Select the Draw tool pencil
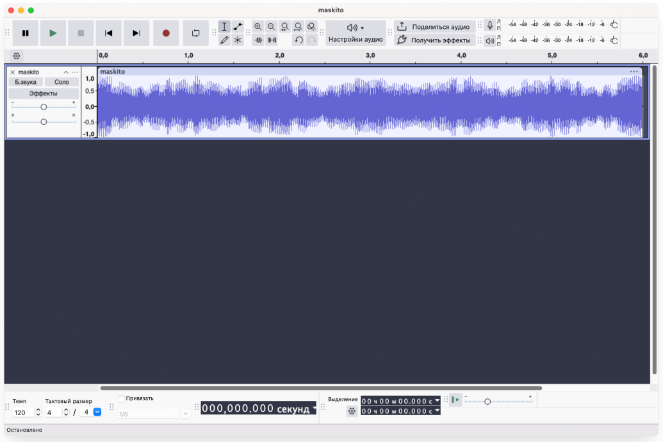This screenshot has height=442, width=663. [224, 40]
